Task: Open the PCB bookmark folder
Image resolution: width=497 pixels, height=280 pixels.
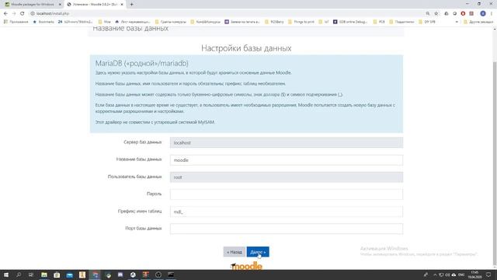Action: (379, 22)
